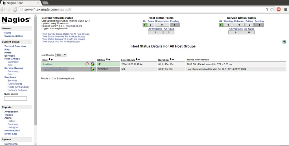Open the server2.example.com host link

(55, 69)
